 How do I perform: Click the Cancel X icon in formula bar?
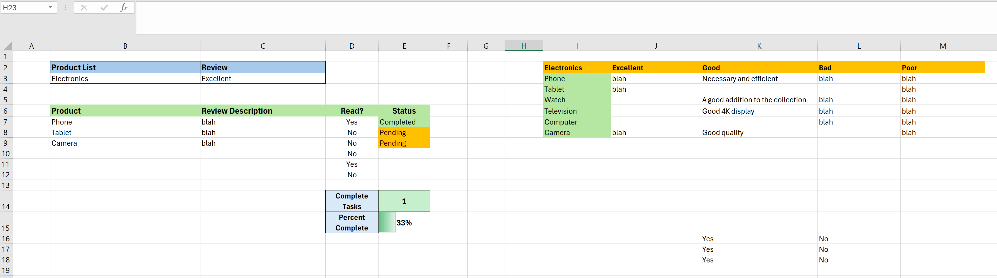84,8
